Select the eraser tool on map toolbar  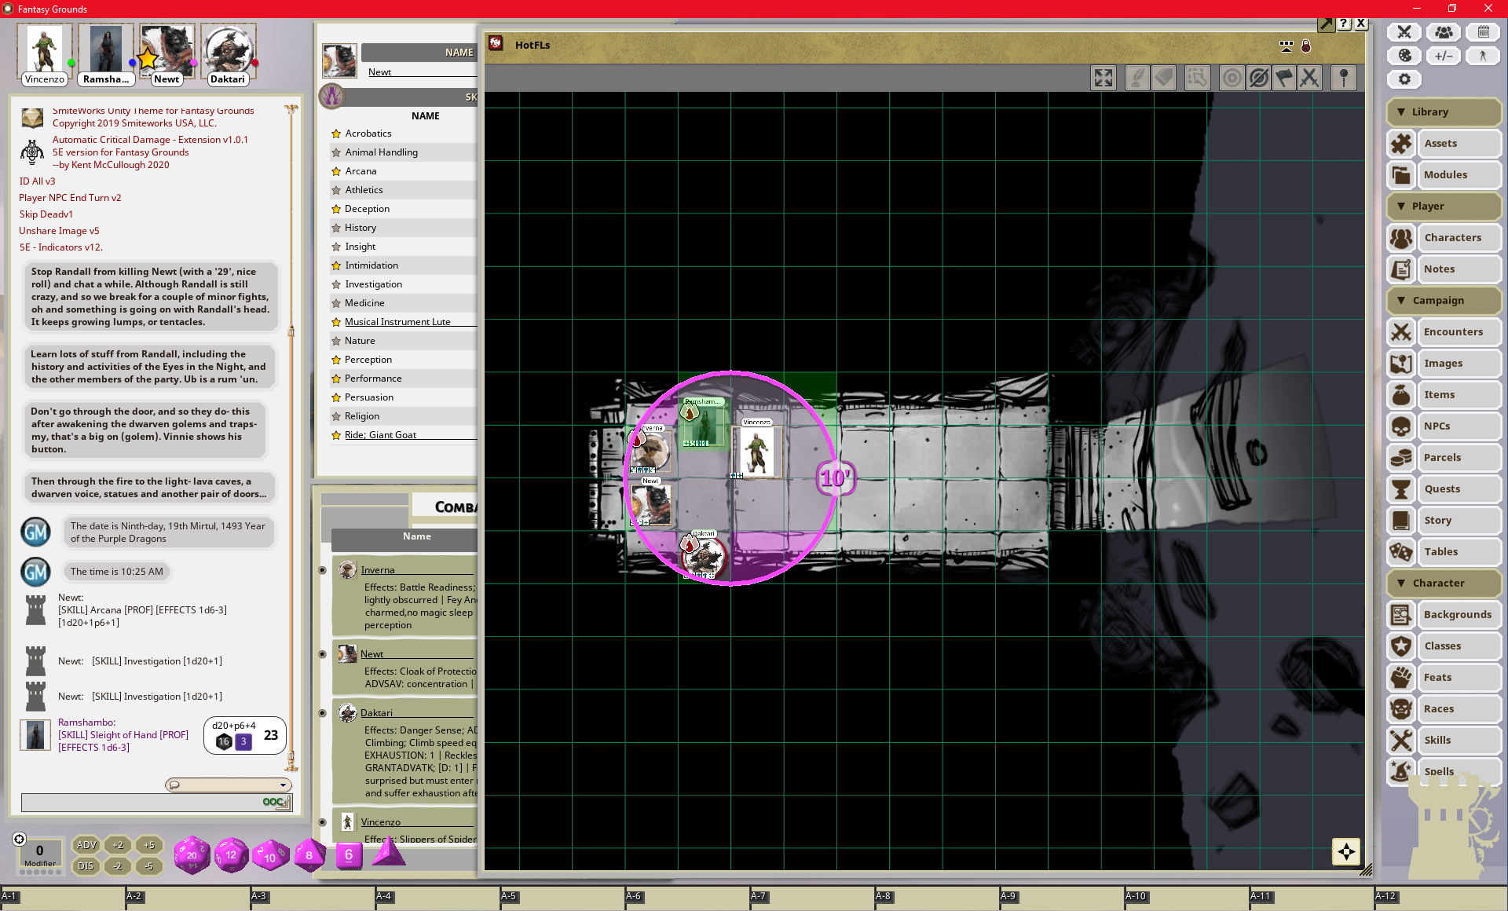[1164, 78]
